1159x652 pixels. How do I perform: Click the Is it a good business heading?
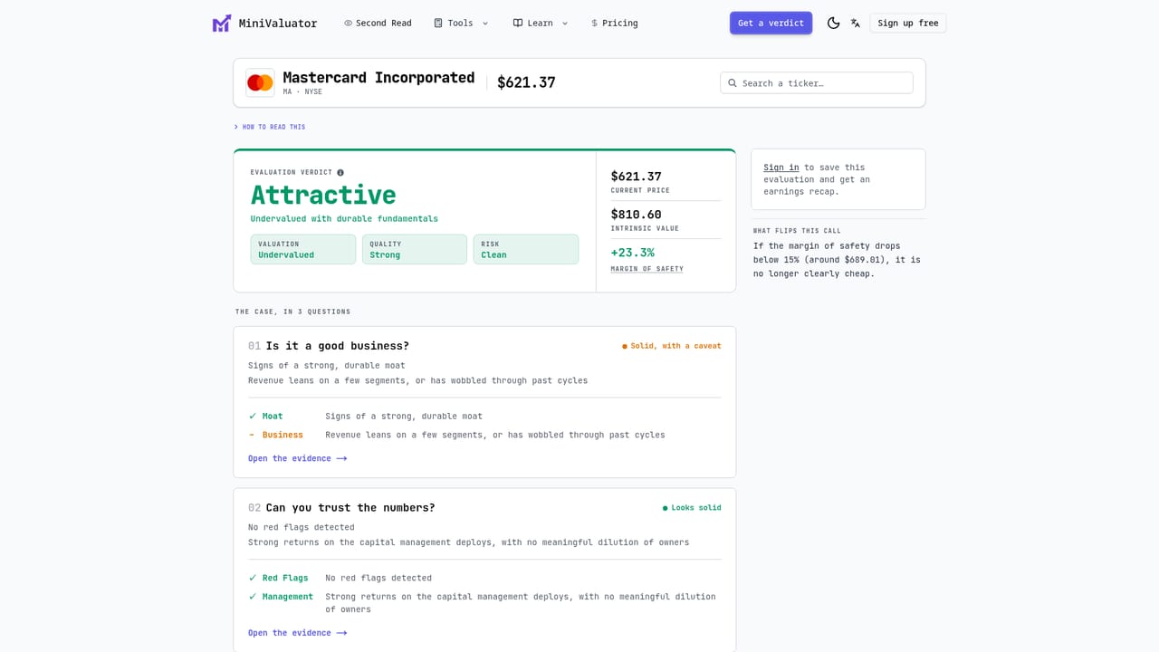pyautogui.click(x=338, y=346)
